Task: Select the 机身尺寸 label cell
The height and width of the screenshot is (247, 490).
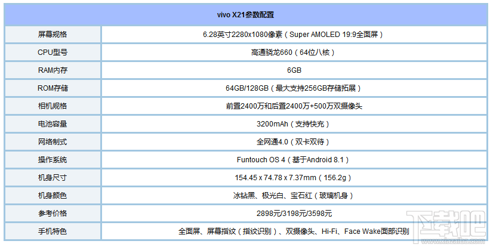Action: tap(53, 178)
